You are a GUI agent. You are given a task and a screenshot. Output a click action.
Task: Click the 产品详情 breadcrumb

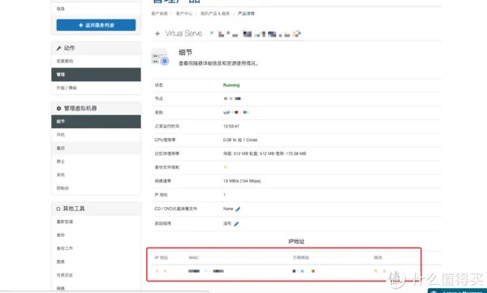pos(246,14)
